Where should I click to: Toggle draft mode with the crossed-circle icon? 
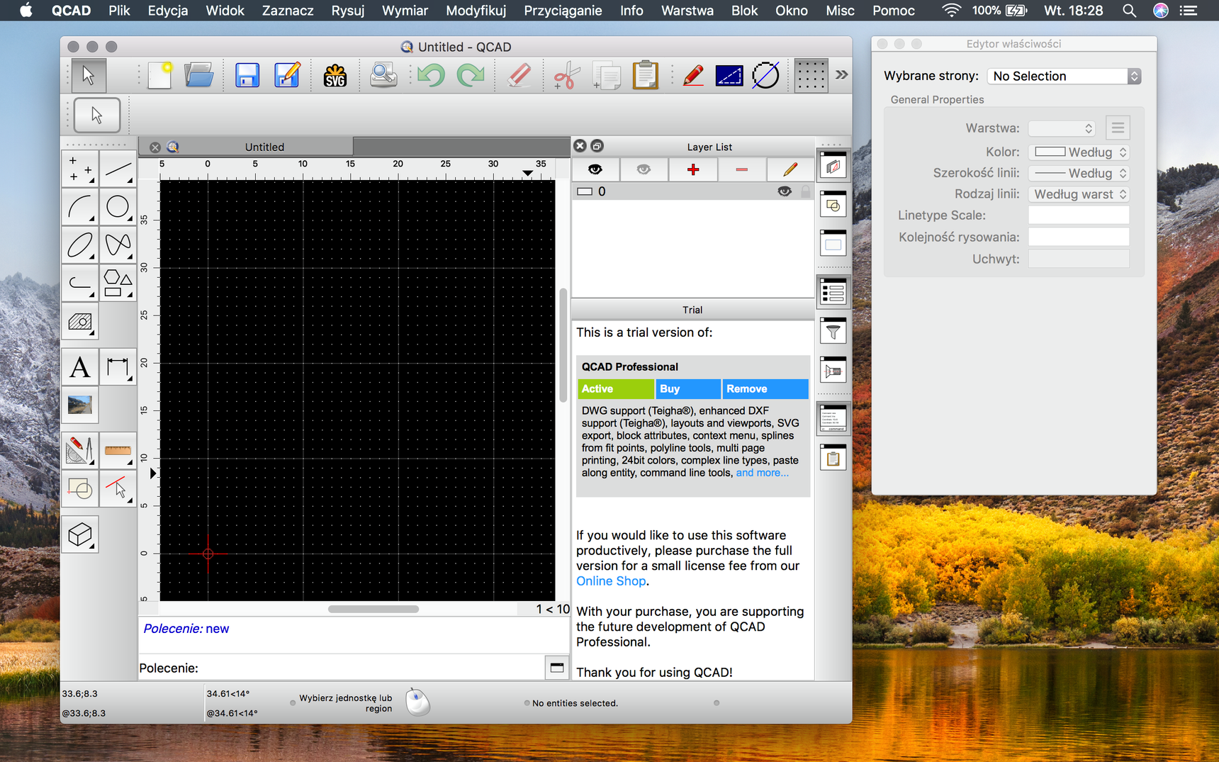pos(765,75)
